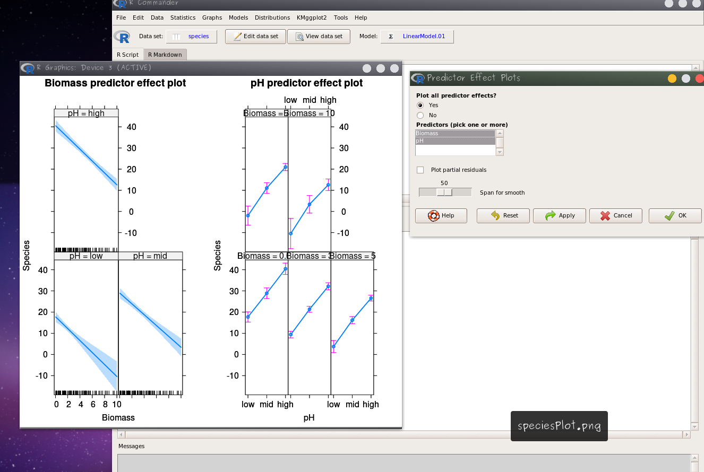Switch to the R Markdown tab
The height and width of the screenshot is (472, 704).
pos(165,55)
